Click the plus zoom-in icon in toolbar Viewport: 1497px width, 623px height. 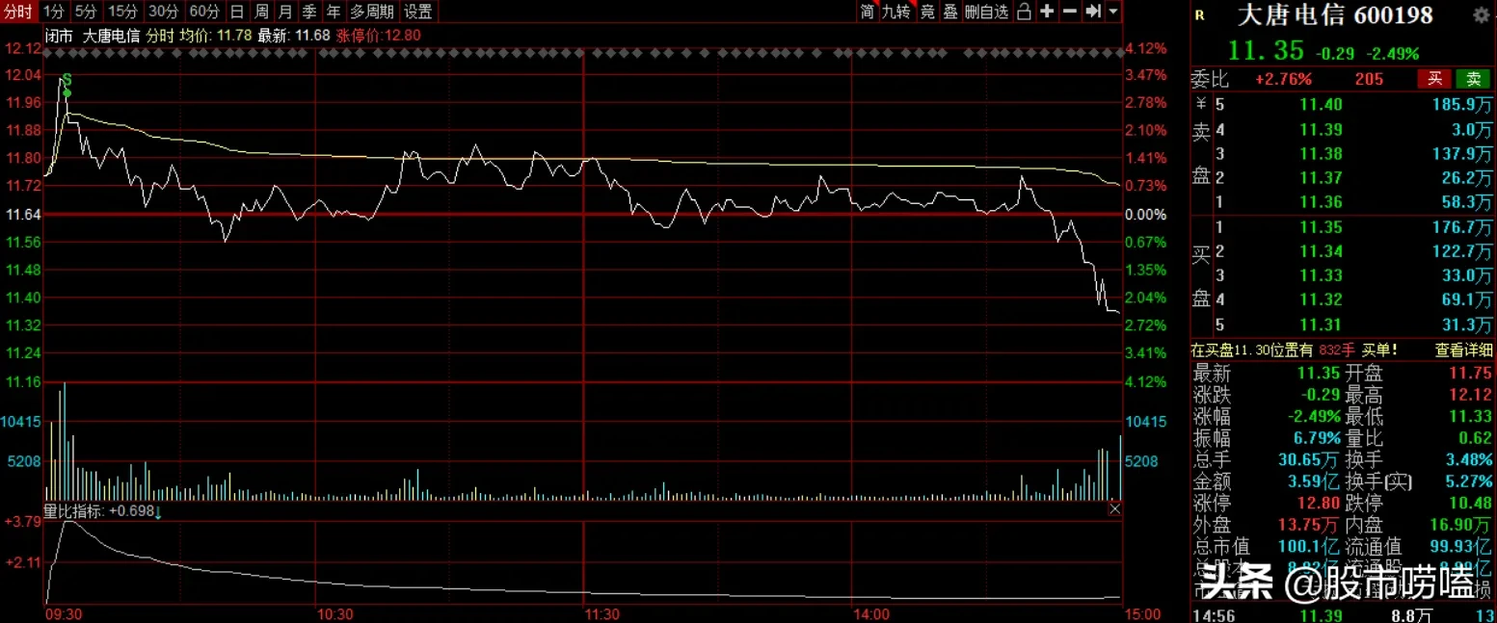1047,12
